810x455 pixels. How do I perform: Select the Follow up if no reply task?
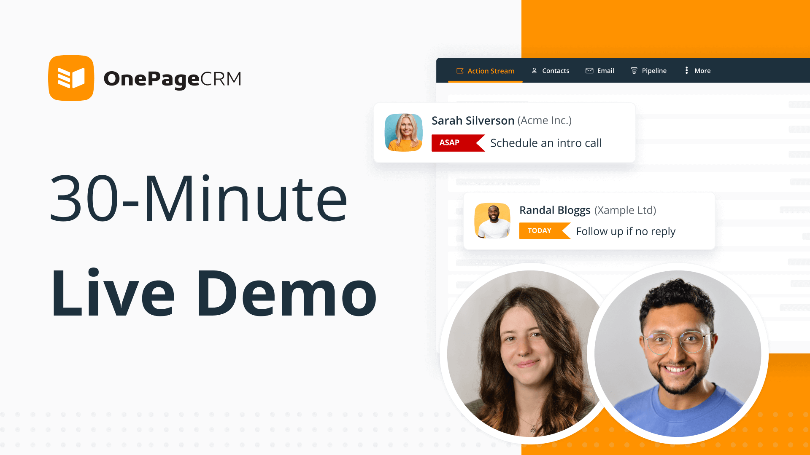tap(626, 230)
